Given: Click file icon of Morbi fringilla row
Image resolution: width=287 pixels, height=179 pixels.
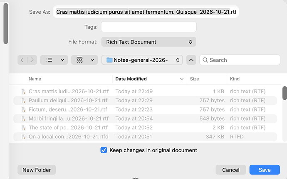Looking at the screenshot, I should tap(23, 119).
